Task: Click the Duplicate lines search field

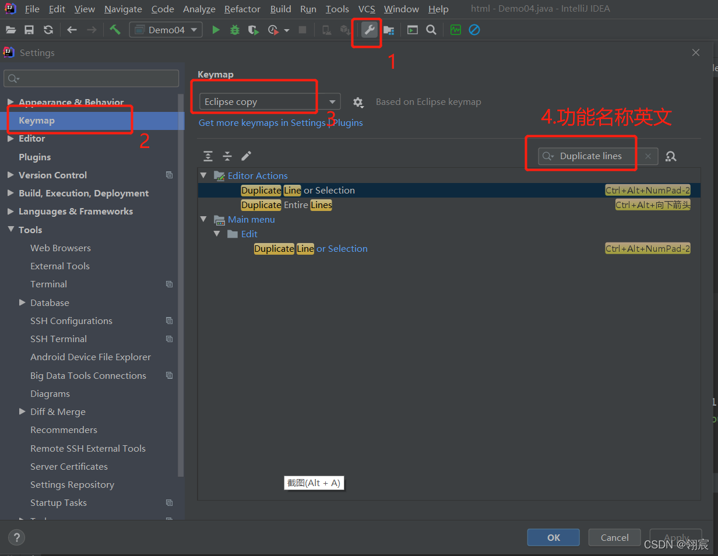Action: (598, 156)
